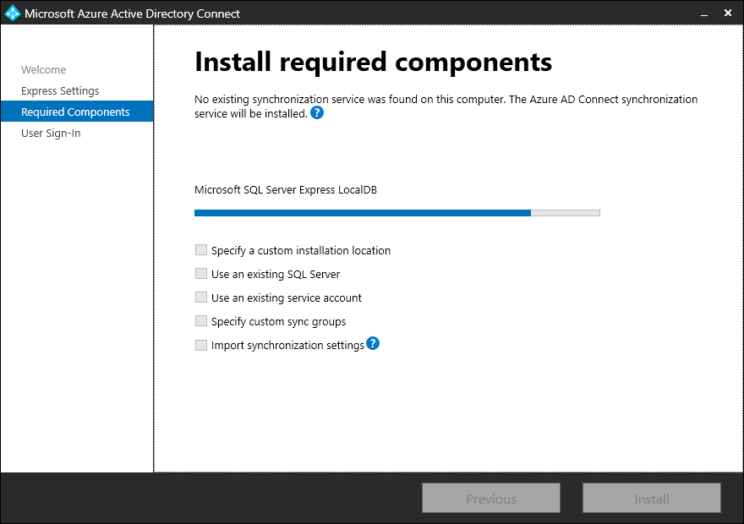Click the Microsoft SQL Server Express LocalDB label

pyautogui.click(x=285, y=189)
